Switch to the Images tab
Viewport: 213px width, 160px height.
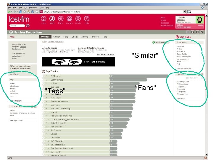tap(95, 37)
